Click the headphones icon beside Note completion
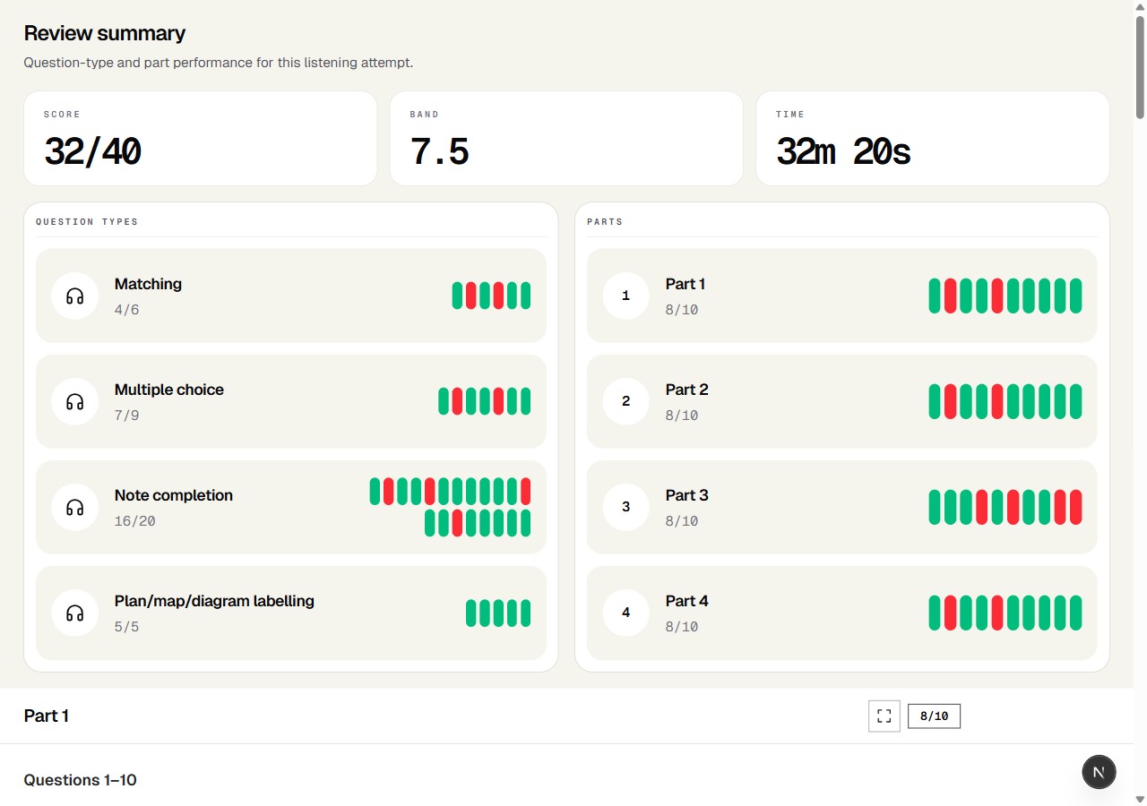Image resolution: width=1147 pixels, height=806 pixels. point(75,507)
